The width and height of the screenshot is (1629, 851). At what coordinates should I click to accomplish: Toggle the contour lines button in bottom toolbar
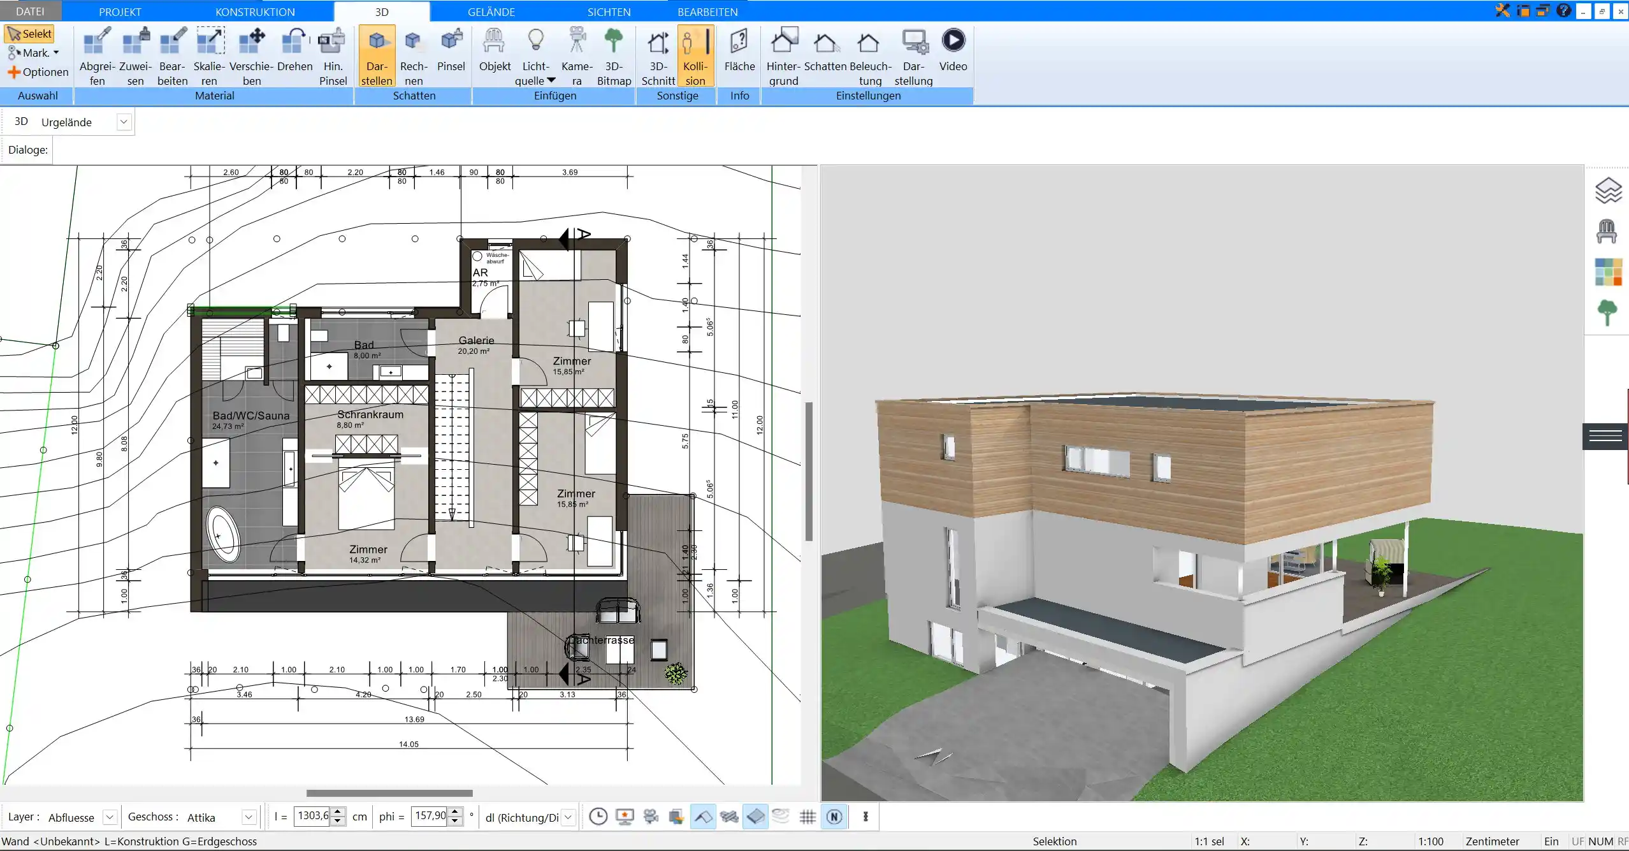tap(781, 816)
